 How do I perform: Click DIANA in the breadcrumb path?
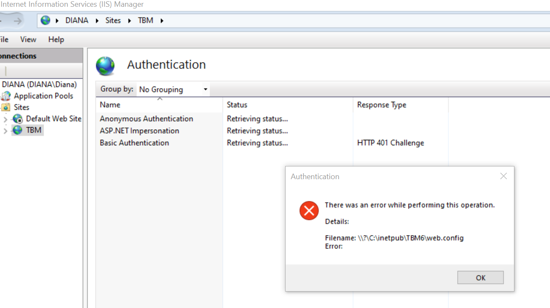pyautogui.click(x=77, y=20)
